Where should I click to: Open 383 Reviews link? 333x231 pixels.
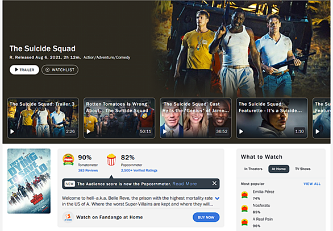pos(88,170)
